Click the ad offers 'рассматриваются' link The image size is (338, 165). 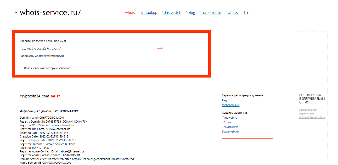[x=312, y=117]
